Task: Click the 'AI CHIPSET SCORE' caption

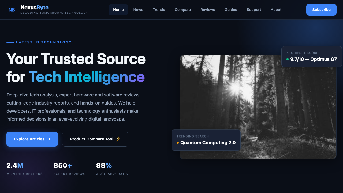Action: point(302,53)
